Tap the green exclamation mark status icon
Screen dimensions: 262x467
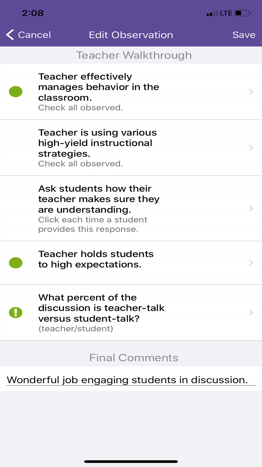coord(16,313)
